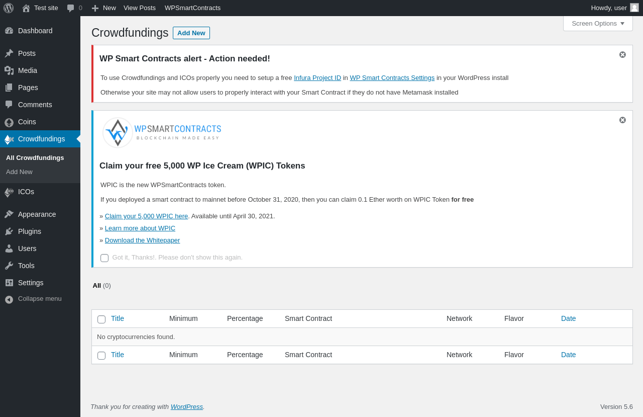
Task: Click the WordPress link in footer
Action: (x=187, y=406)
